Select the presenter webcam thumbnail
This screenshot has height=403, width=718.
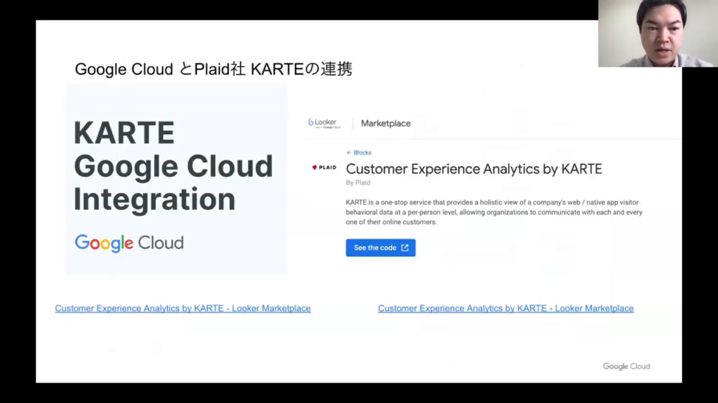pyautogui.click(x=657, y=34)
